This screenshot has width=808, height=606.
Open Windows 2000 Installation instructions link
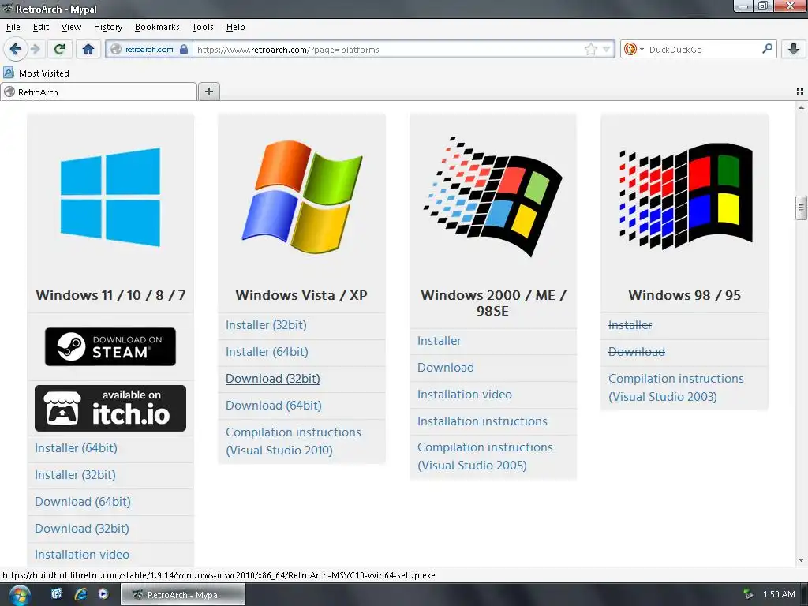pos(482,421)
